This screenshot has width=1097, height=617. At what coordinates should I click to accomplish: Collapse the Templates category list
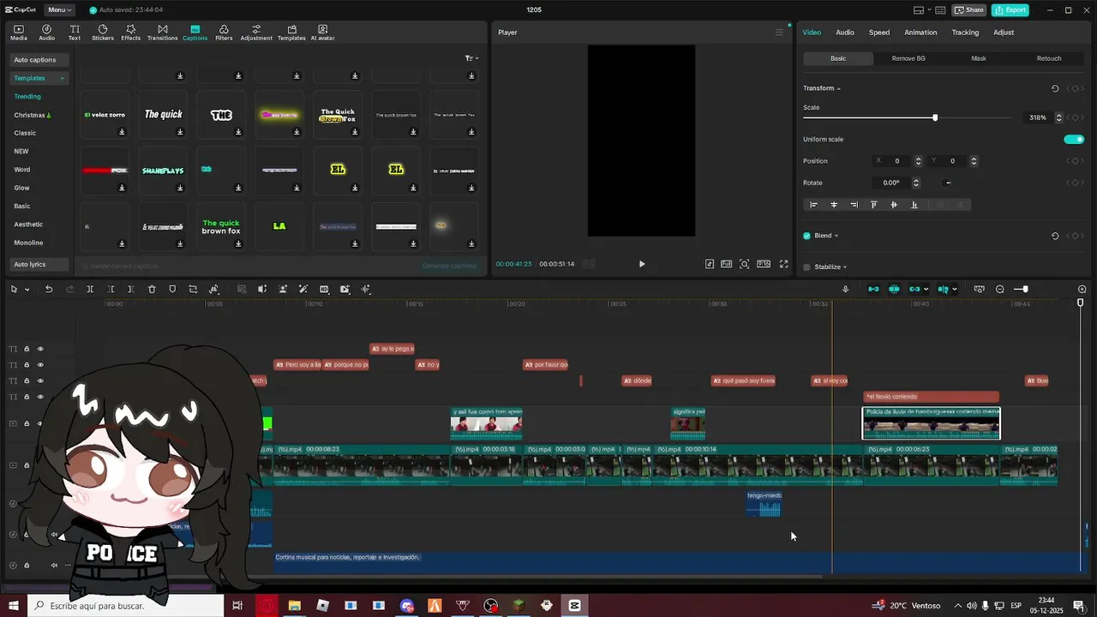[62, 78]
